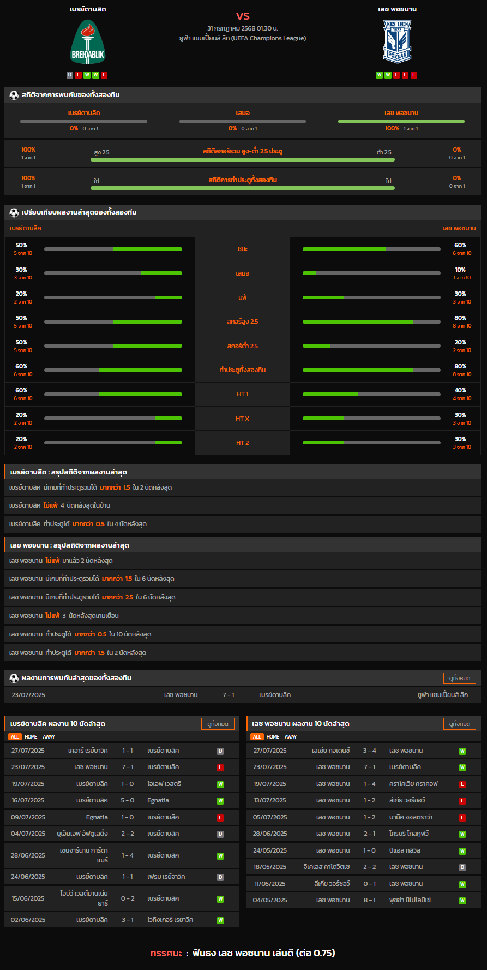The width and height of the screenshot is (487, 970).
Task: Click the L badge for Lech Poznan's match on 05/07/2025
Action: pyautogui.click(x=462, y=818)
